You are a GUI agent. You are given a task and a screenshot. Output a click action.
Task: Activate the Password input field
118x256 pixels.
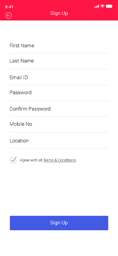point(59,93)
